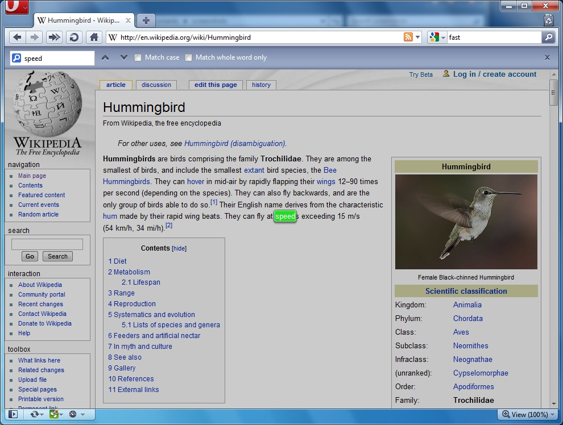Open the history tab
Image resolution: width=563 pixels, height=425 pixels.
pos(261,85)
